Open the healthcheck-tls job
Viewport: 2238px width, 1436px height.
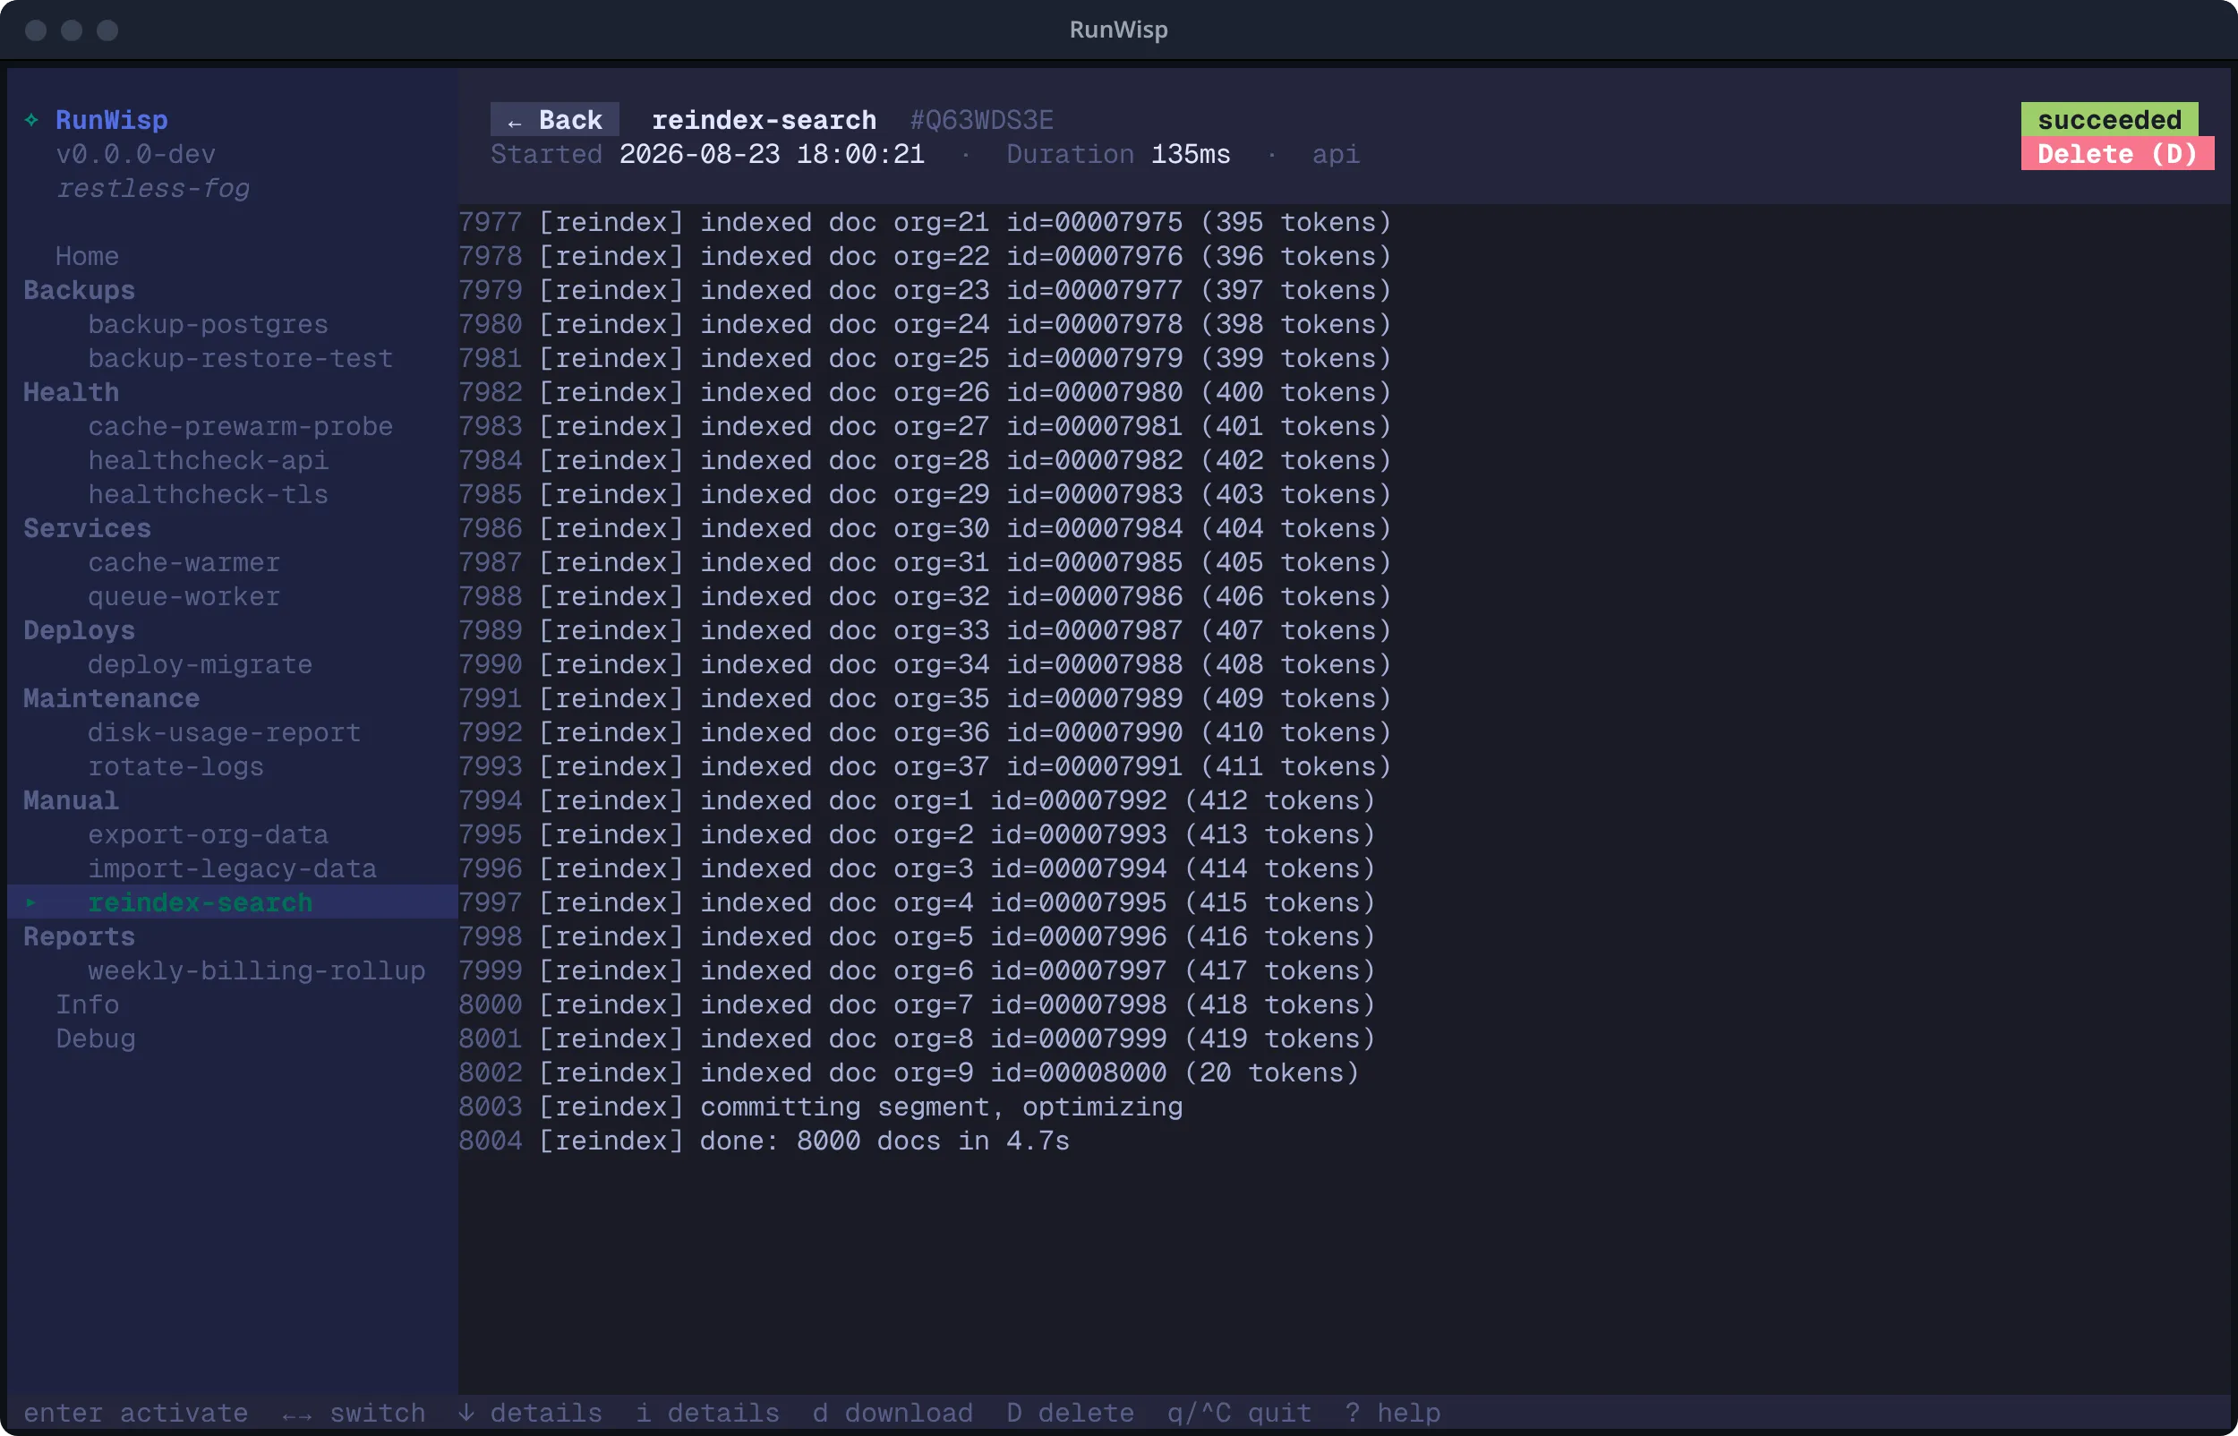pyautogui.click(x=208, y=494)
